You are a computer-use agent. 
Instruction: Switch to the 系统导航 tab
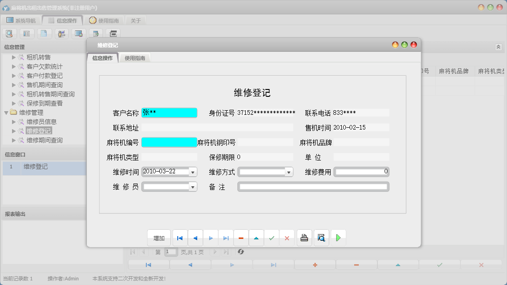point(20,20)
